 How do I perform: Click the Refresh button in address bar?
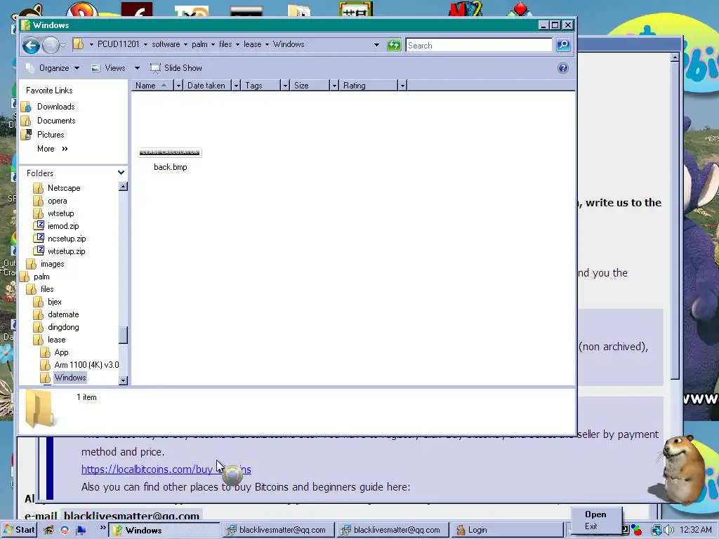[394, 45]
